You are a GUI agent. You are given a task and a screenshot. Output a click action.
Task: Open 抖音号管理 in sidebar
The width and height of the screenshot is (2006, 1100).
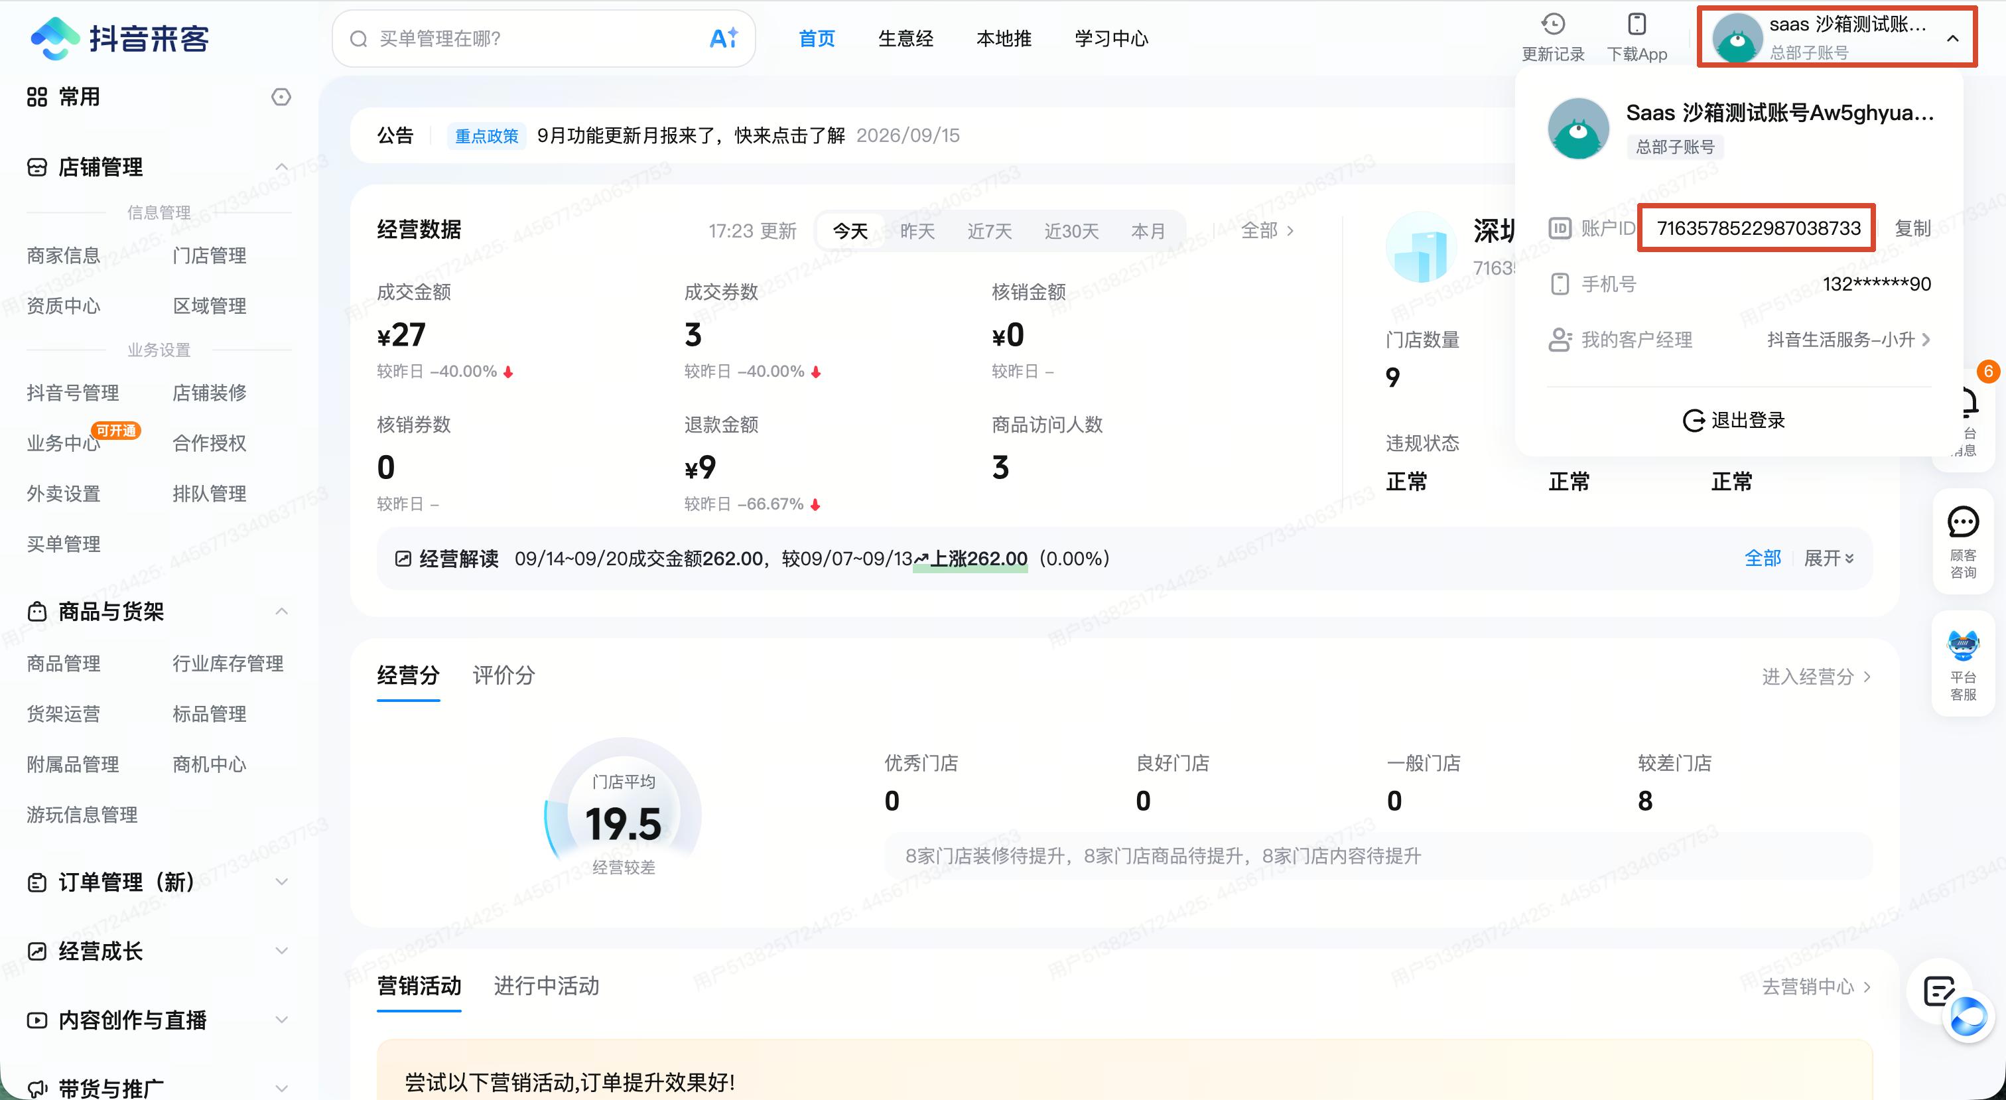pos(73,393)
